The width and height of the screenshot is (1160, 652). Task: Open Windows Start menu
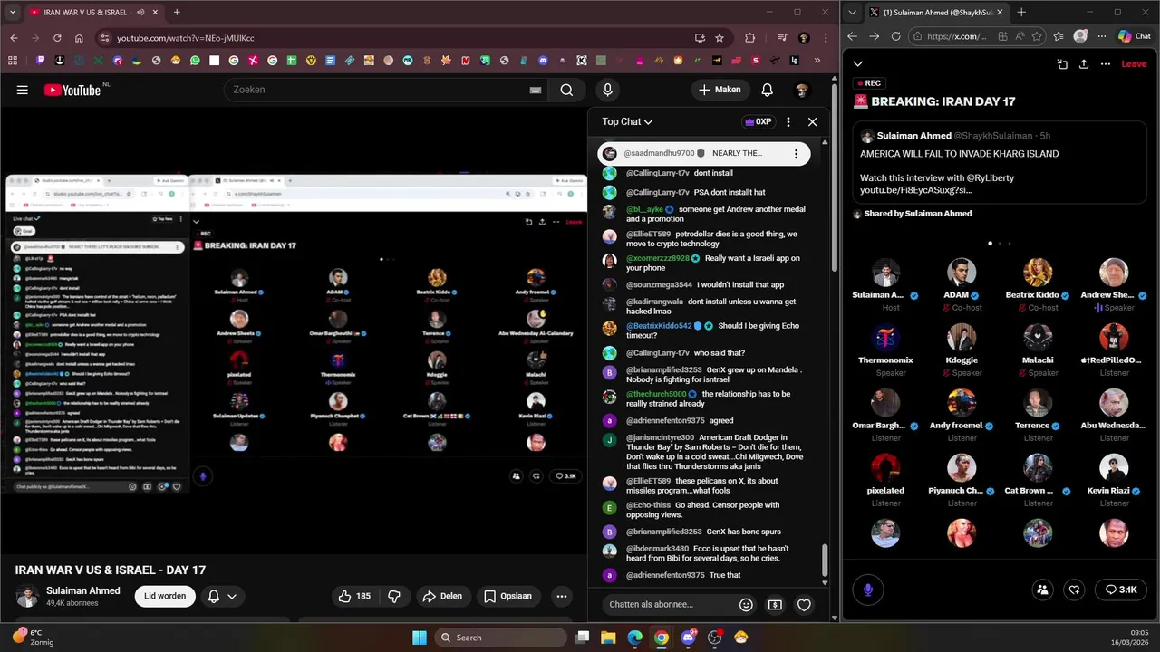pos(420,638)
